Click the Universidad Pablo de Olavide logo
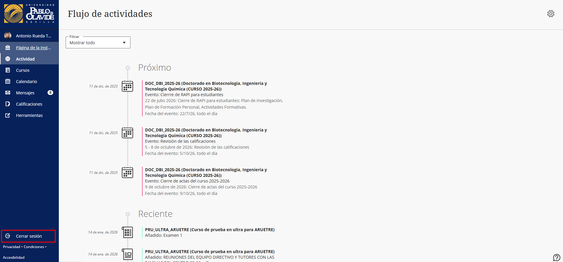 point(29,14)
